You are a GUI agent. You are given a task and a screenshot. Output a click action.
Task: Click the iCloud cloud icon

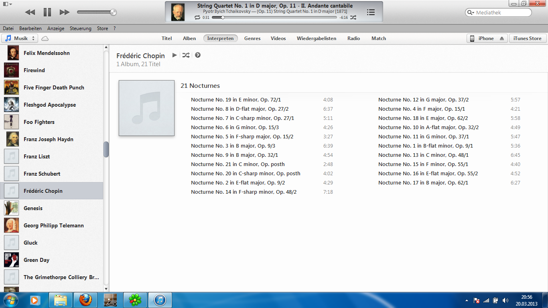point(45,38)
